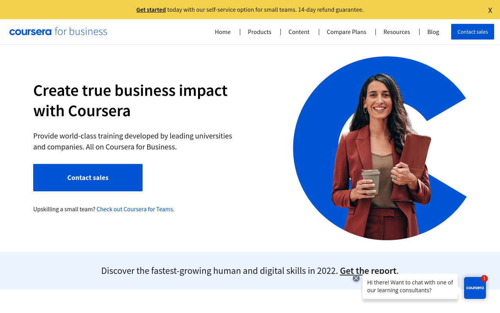500x313 pixels.
Task: Open Check out Coursera for Teams link
Action: click(x=136, y=209)
